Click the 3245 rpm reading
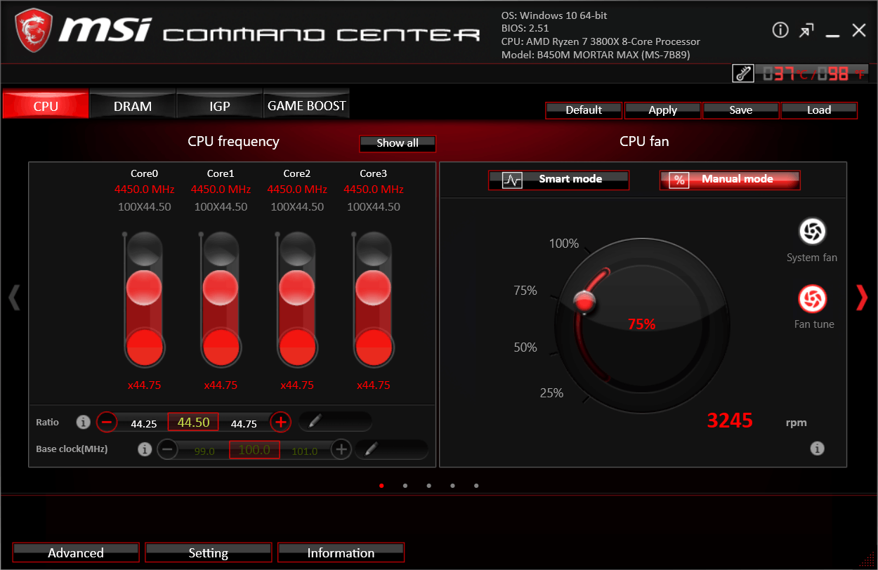878x570 pixels. (730, 420)
